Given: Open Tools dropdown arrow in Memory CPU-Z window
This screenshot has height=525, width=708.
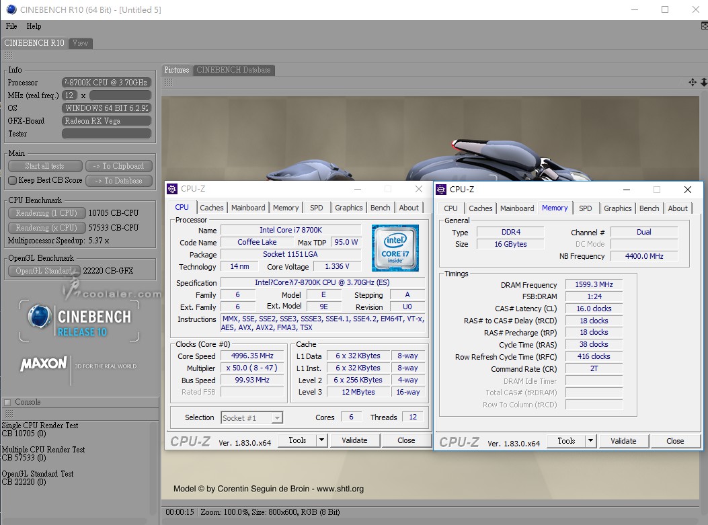Looking at the screenshot, I should [590, 441].
